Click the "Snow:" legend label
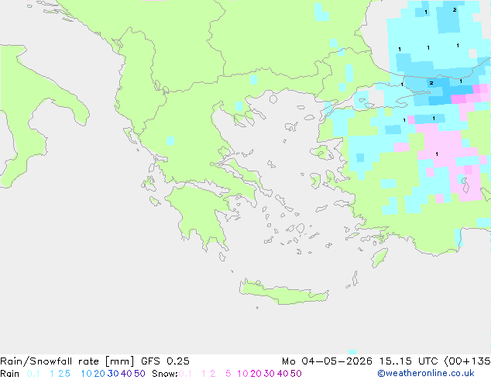The height and width of the screenshot is (380, 491). (x=165, y=374)
